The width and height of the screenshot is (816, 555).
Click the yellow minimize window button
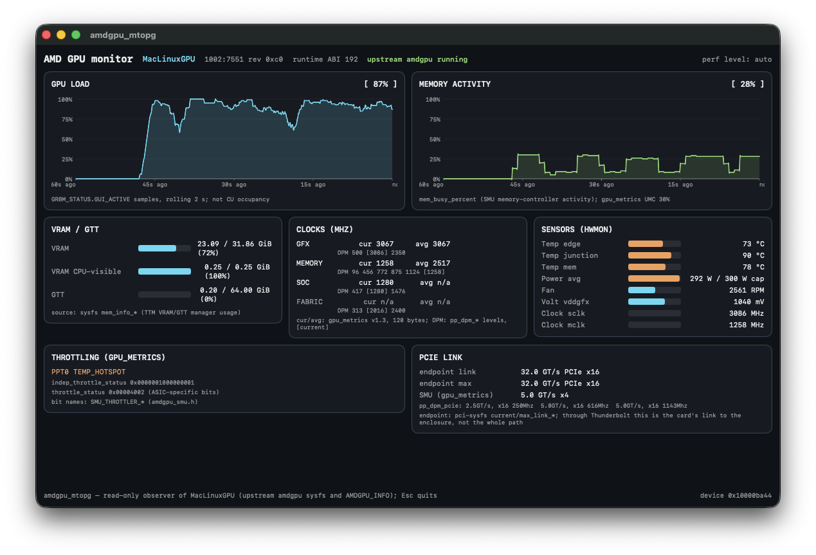61,35
